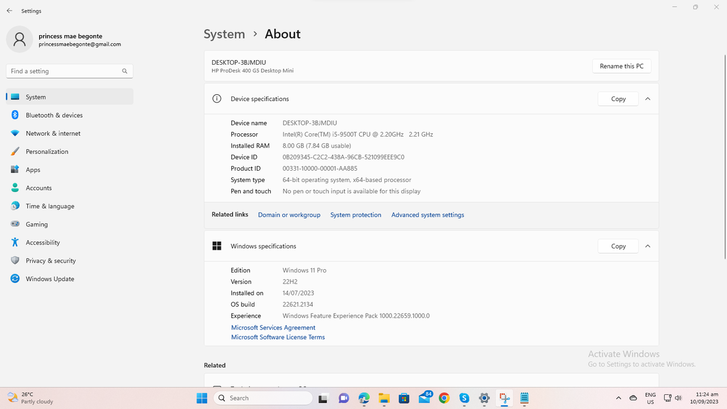Viewport: 727px width, 409px height.
Task: Click the Find a setting search box
Action: point(69,71)
